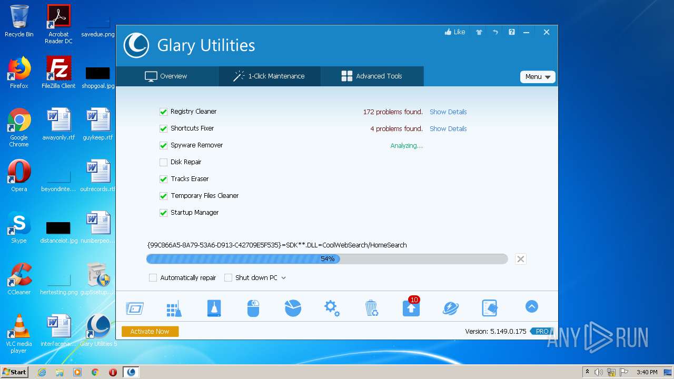Click the taskbar clock 3:40 PM
This screenshot has width=674, height=379.
(647, 372)
